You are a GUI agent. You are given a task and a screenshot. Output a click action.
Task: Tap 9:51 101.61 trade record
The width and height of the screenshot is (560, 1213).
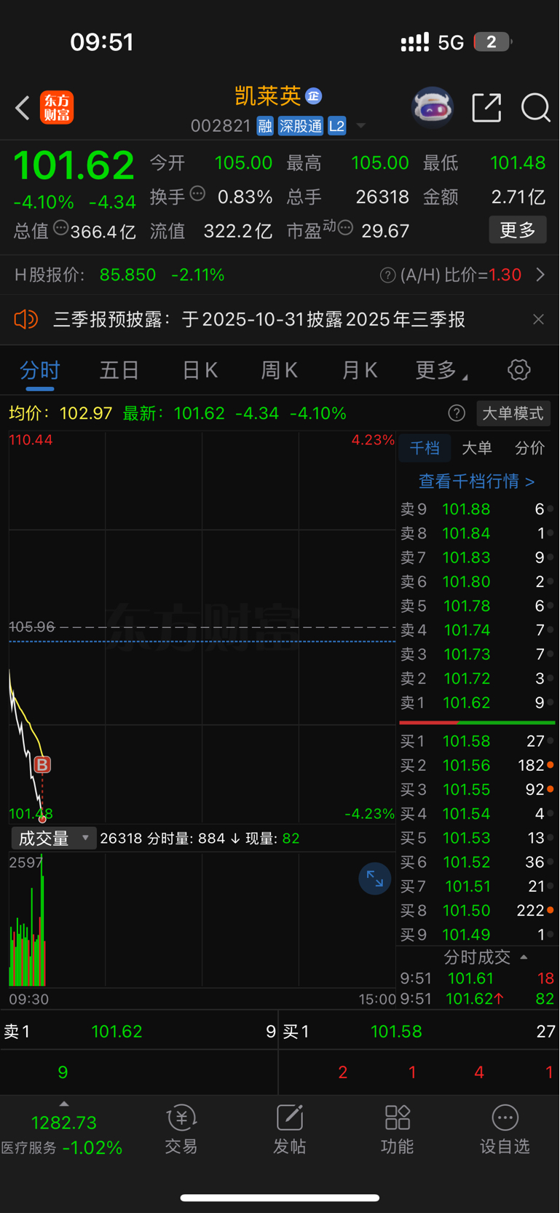(x=478, y=978)
